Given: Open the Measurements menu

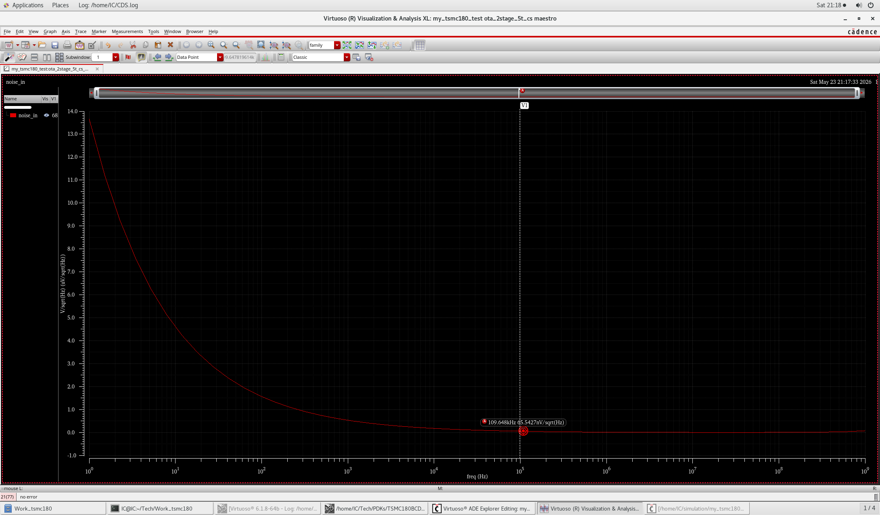Looking at the screenshot, I should point(127,31).
